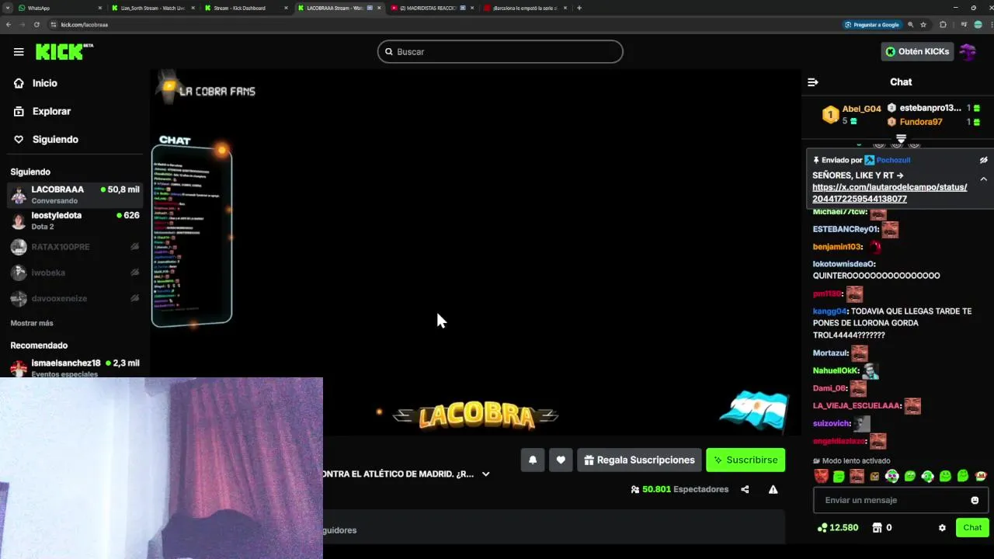Open offline davooxeneize channel
Image resolution: width=994 pixels, height=559 pixels.
[x=75, y=298]
